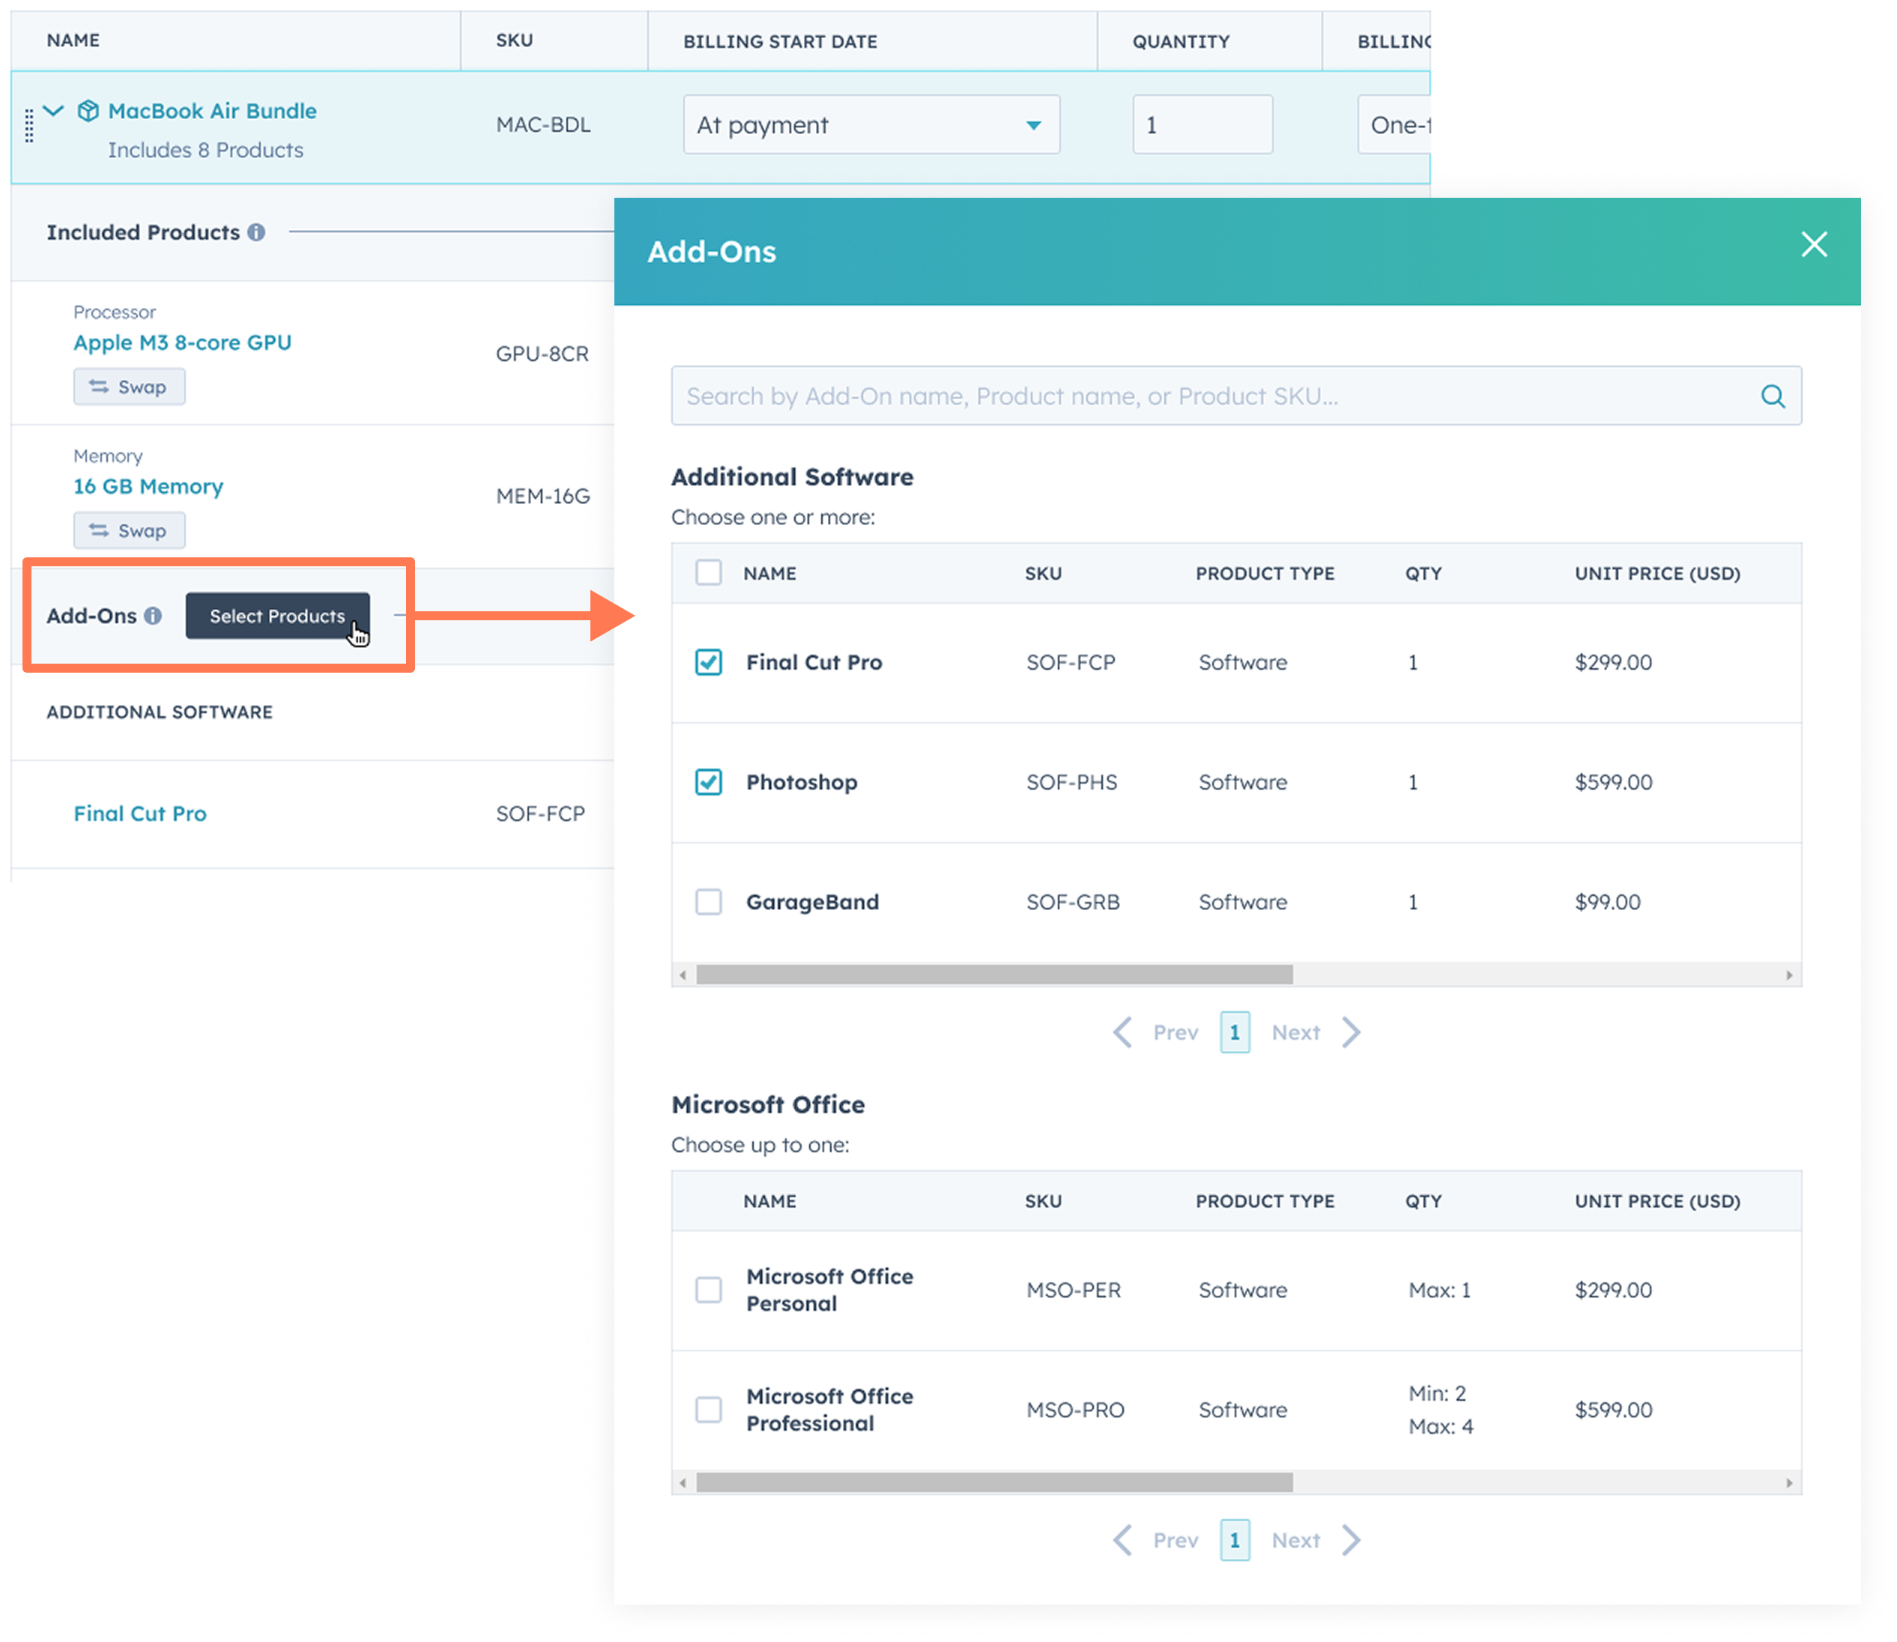Enable Microsoft Office Personal checkbox
The width and height of the screenshot is (1897, 1642).
[x=709, y=1289]
